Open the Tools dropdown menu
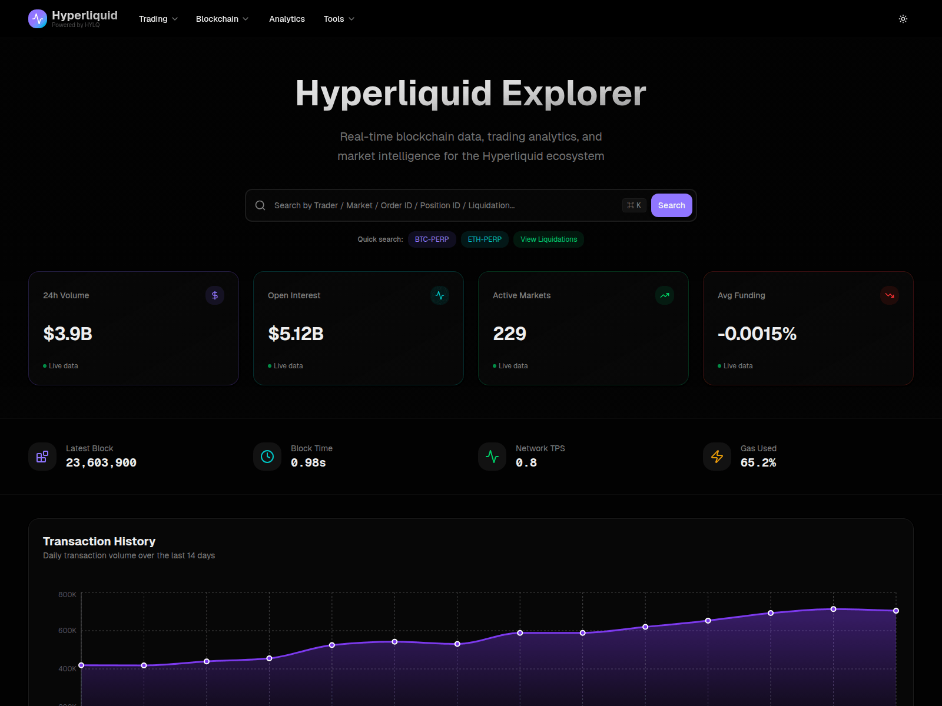The height and width of the screenshot is (706, 942). (x=339, y=19)
